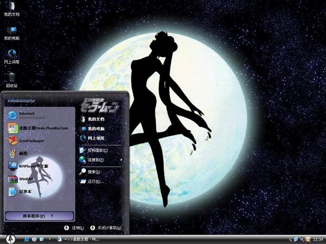The image size is (326, 244).
Task: Open the 我的文档 desktop icon
Action: [12, 9]
